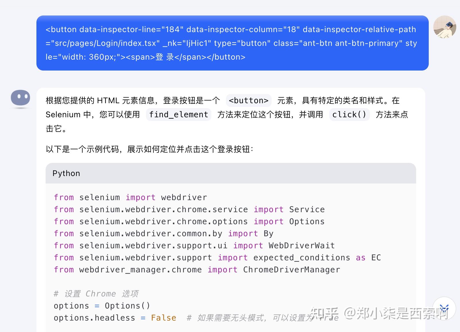Image resolution: width=460 pixels, height=332 pixels.
Task: Click the WebDriverWait import line
Action: [194, 246]
